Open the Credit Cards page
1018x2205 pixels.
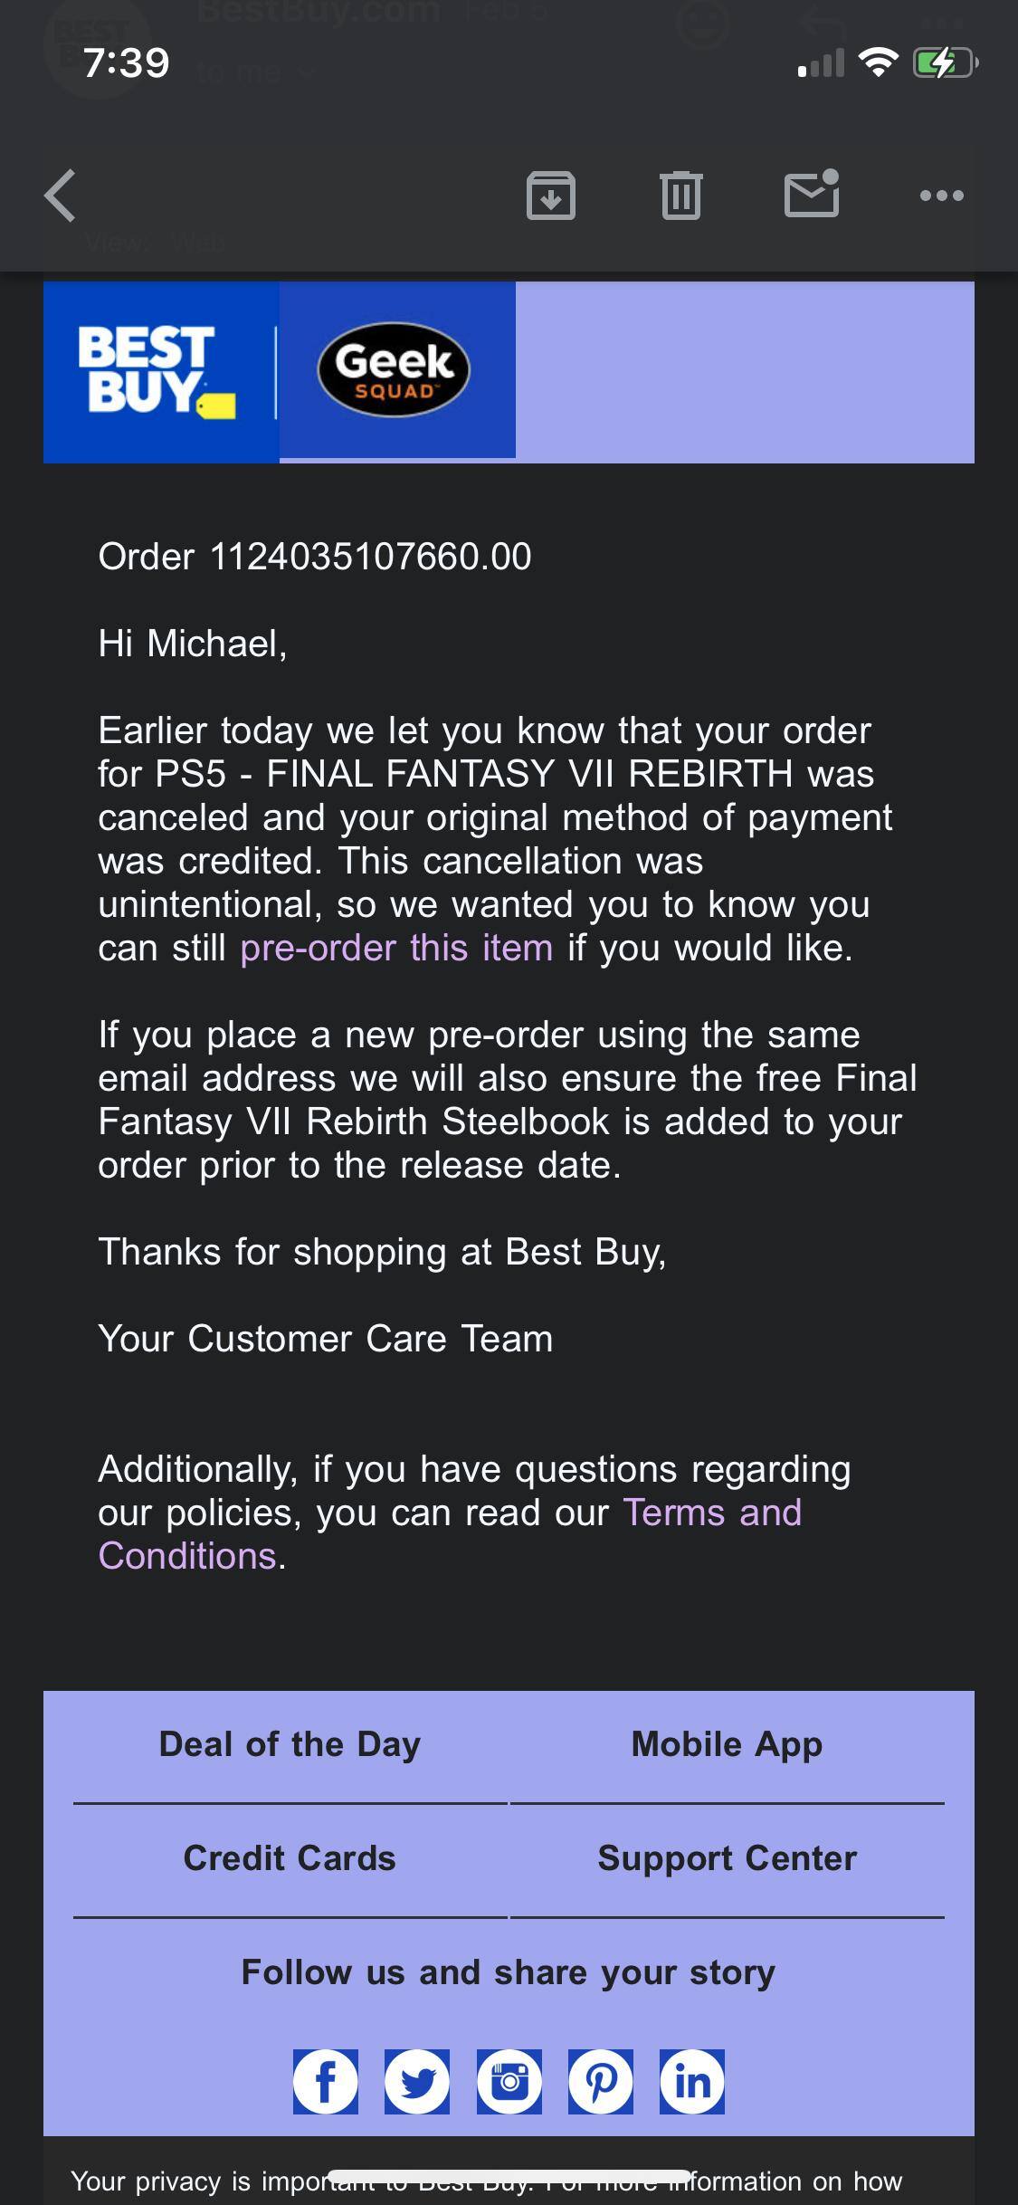(290, 1859)
